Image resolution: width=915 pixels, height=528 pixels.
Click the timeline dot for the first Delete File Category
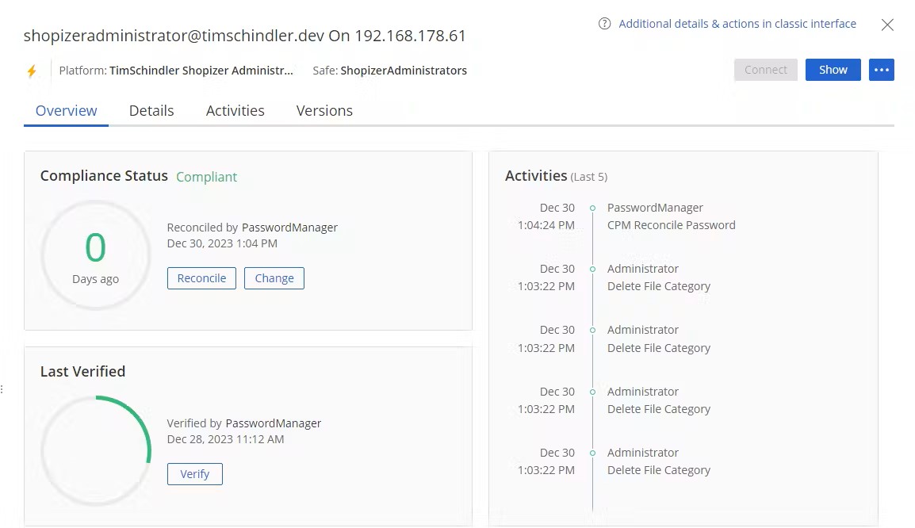click(592, 269)
